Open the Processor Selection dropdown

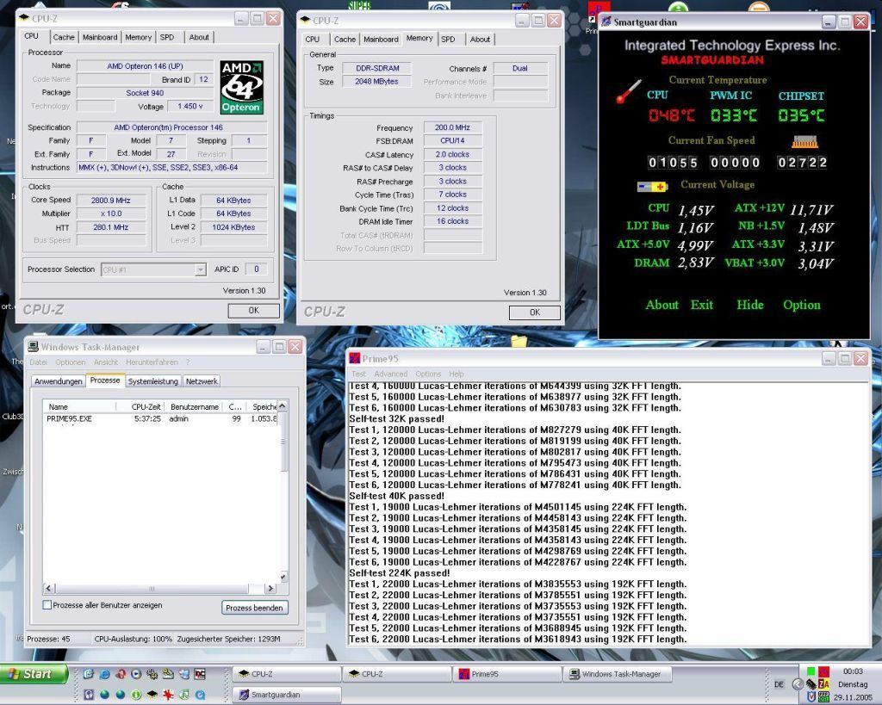pyautogui.click(x=200, y=269)
